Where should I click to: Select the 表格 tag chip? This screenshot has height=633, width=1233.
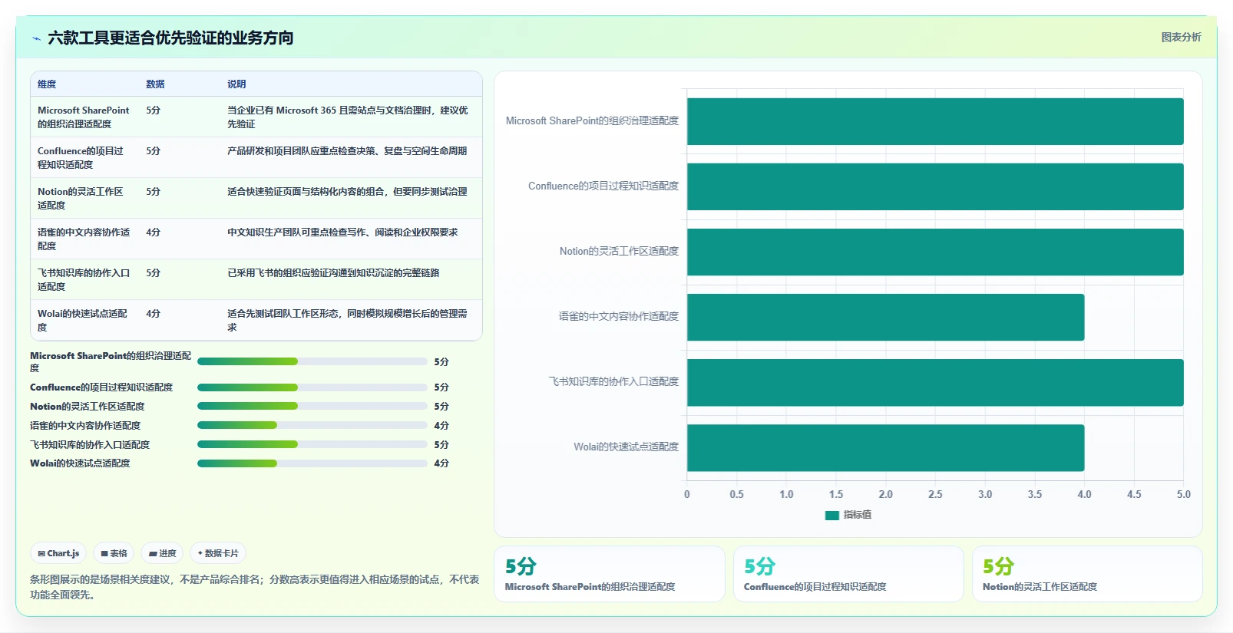[x=114, y=553]
